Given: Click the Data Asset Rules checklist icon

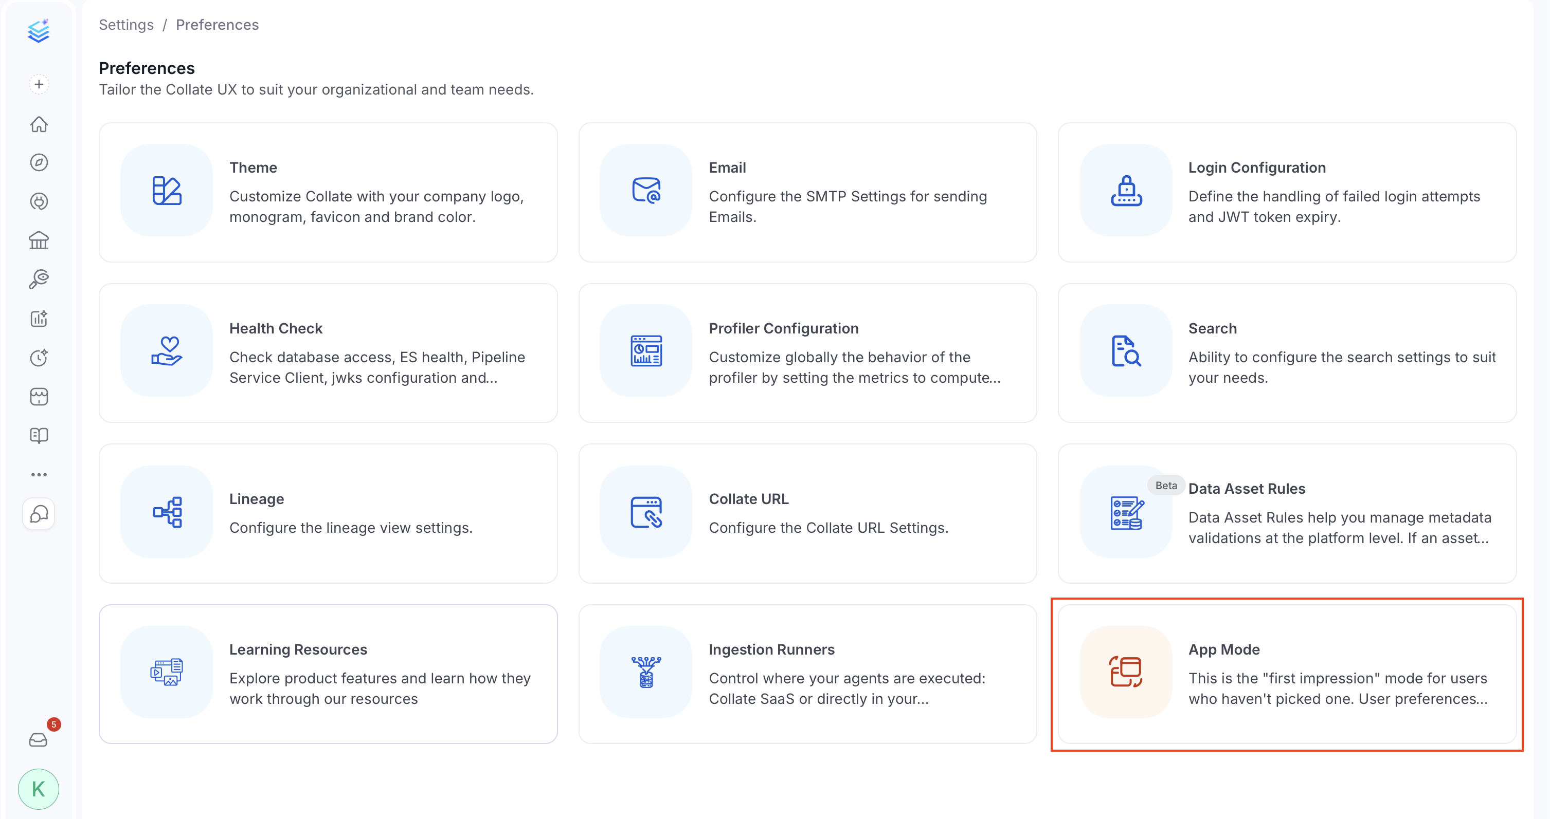Looking at the screenshot, I should [x=1126, y=513].
